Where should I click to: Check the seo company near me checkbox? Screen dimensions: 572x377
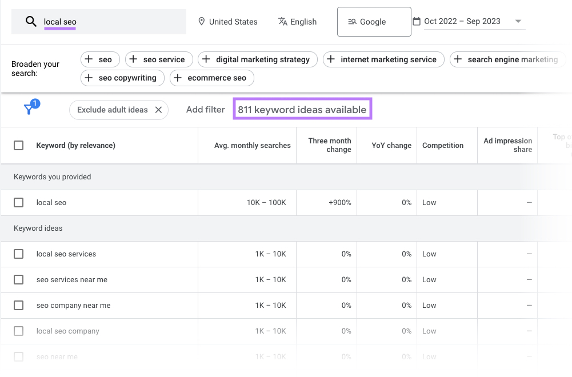coord(18,305)
